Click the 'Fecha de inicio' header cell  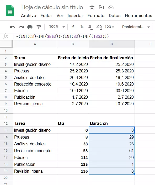pos(73,58)
